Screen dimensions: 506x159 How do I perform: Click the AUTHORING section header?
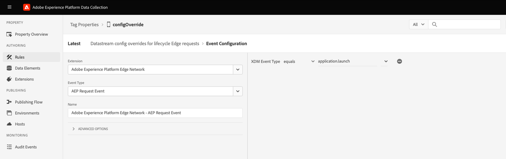coord(16,45)
